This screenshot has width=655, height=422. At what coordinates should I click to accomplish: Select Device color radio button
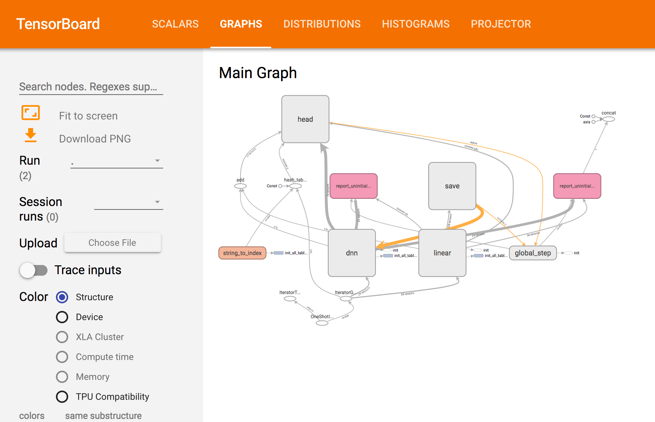62,317
